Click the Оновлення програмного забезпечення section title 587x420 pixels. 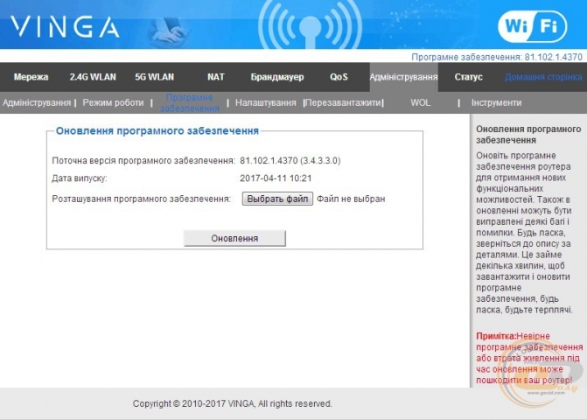click(157, 130)
